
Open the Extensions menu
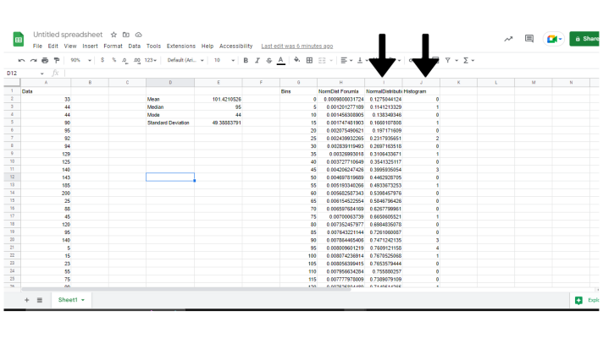180,46
